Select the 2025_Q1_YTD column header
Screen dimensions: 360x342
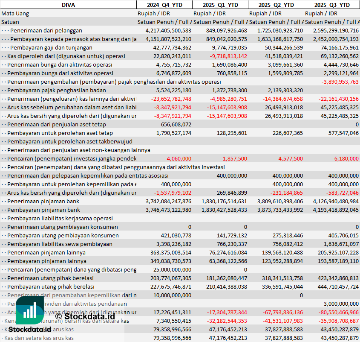220,5
